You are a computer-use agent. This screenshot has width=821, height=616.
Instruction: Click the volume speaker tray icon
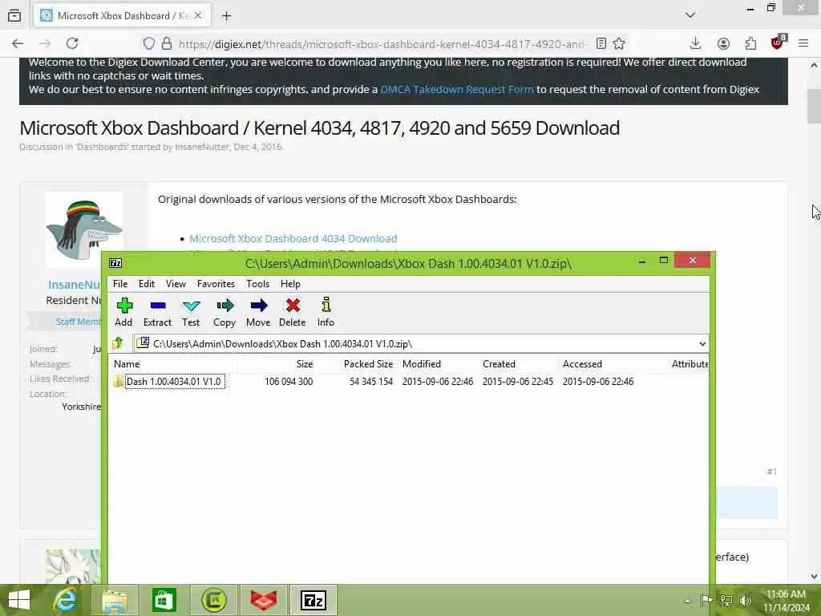[x=745, y=600]
